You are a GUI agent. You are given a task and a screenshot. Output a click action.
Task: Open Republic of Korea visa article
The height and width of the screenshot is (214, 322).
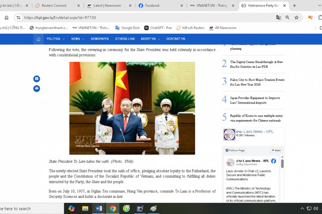(256, 118)
